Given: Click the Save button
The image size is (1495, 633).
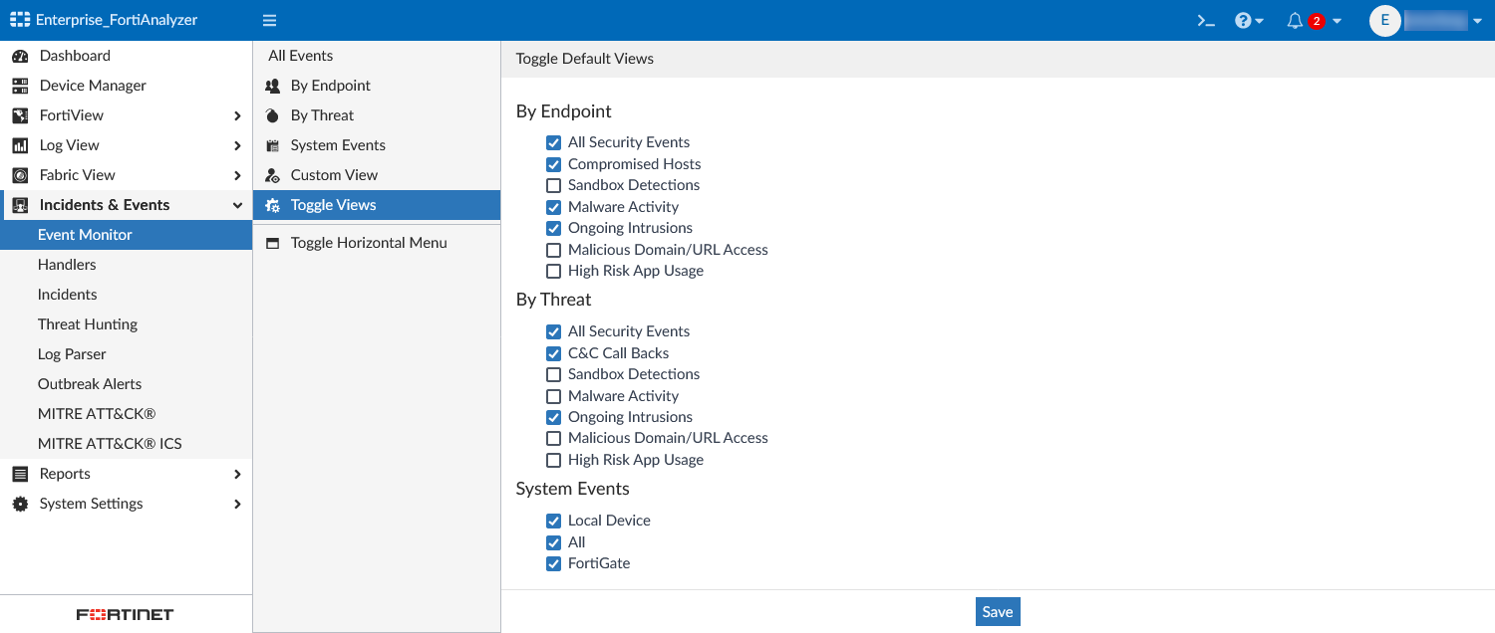Looking at the screenshot, I should coord(998,612).
